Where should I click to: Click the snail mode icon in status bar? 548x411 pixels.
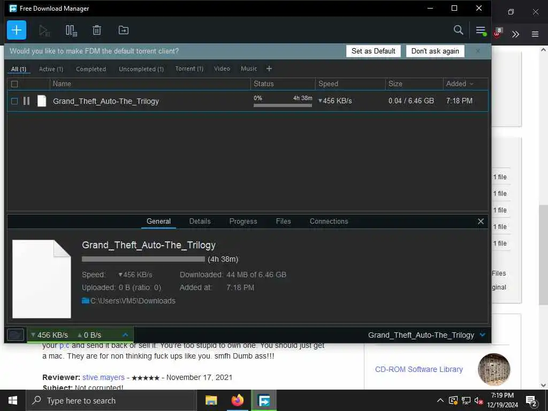coord(16,335)
